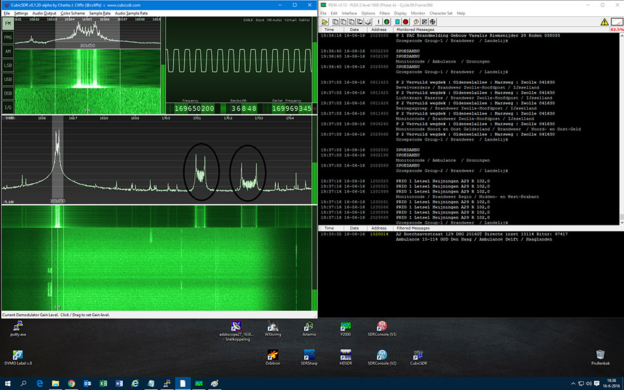Viewport: 624px width, 390px height.
Task: Click the red circle icon in PDW toolbar
Action: point(406,22)
